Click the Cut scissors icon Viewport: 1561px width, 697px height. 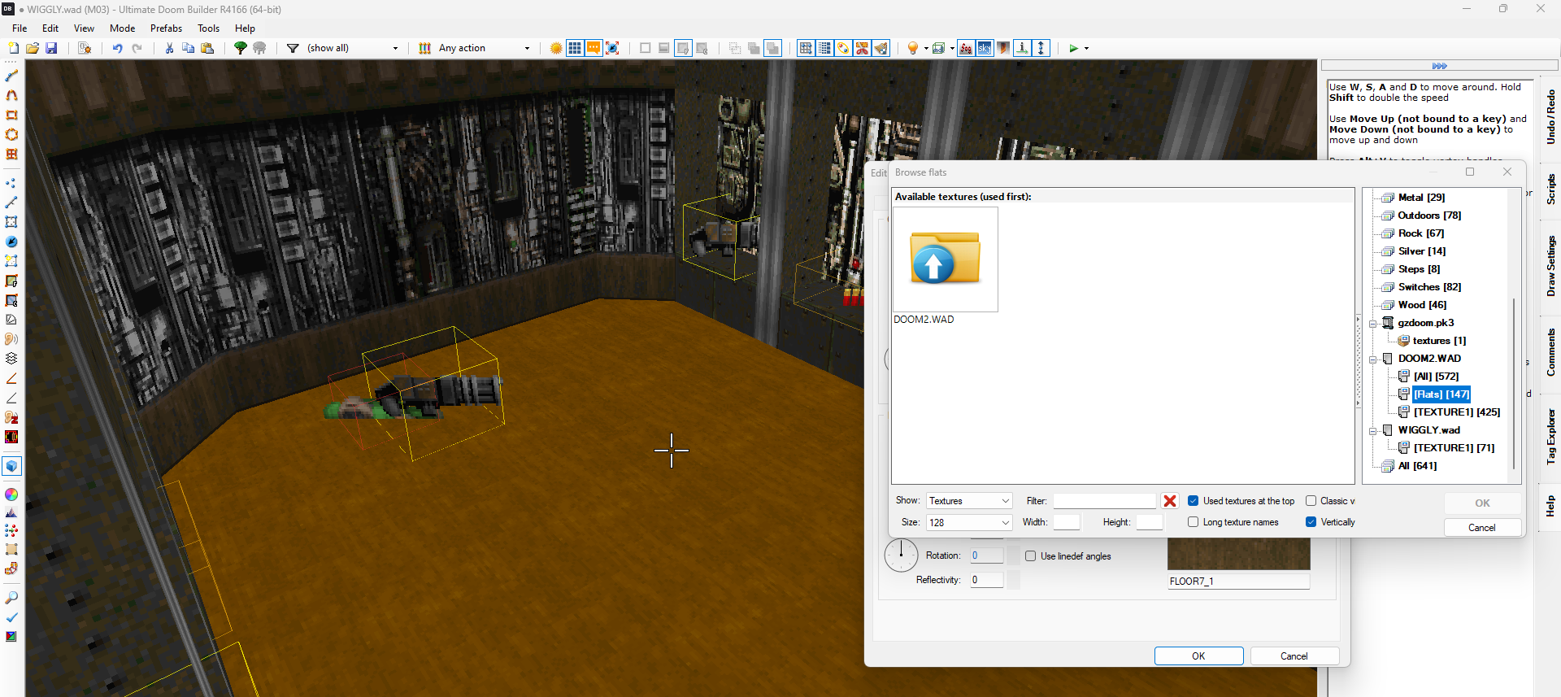click(x=169, y=48)
